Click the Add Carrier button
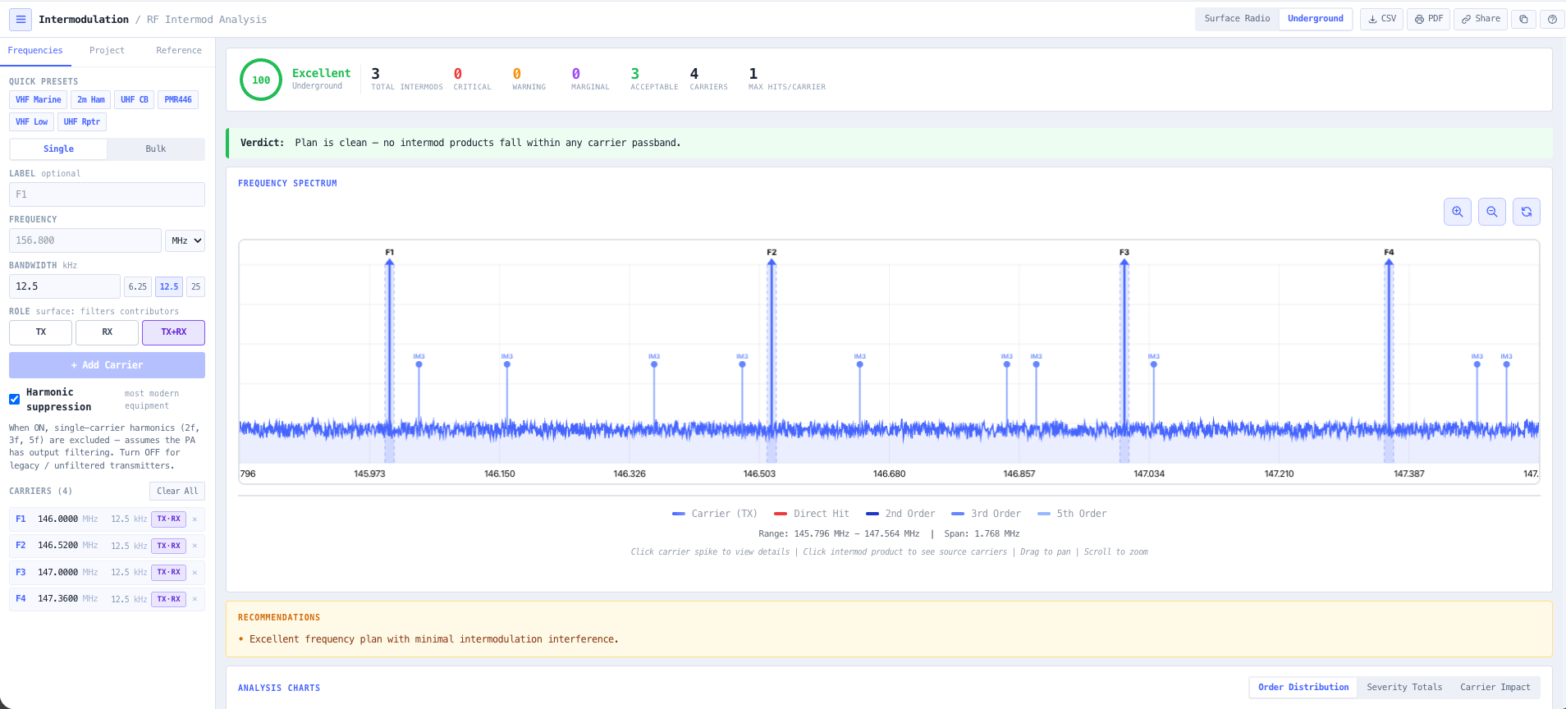Image resolution: width=1566 pixels, height=709 pixels. coord(107,365)
